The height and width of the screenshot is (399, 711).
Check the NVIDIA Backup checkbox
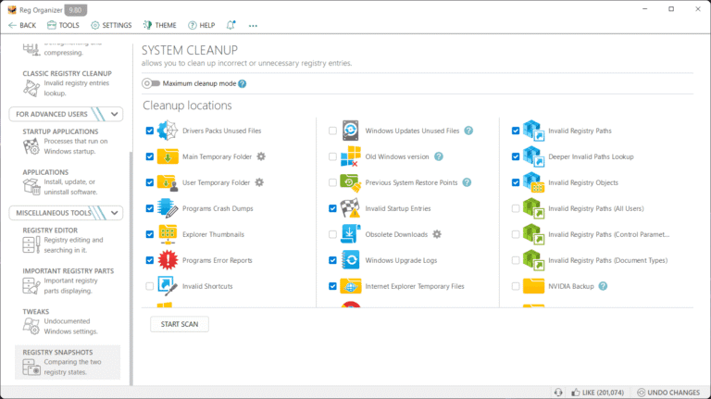516,286
